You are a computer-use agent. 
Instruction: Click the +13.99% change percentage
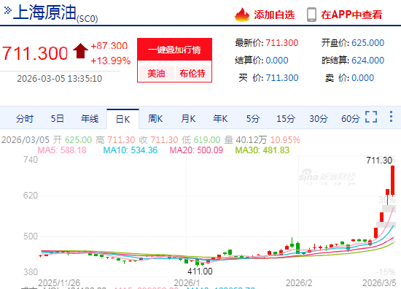[111, 61]
